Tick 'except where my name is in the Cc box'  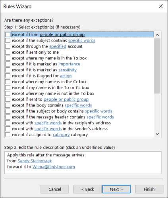(8, 82)
